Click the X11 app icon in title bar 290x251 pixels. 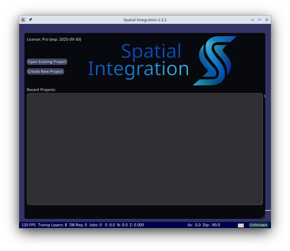(x=23, y=20)
